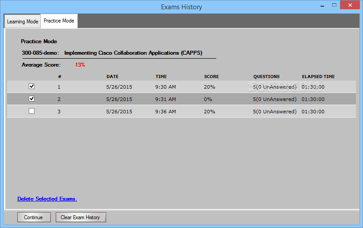Close the Exams History window
This screenshot has height=228, width=363.
click(x=350, y=5)
